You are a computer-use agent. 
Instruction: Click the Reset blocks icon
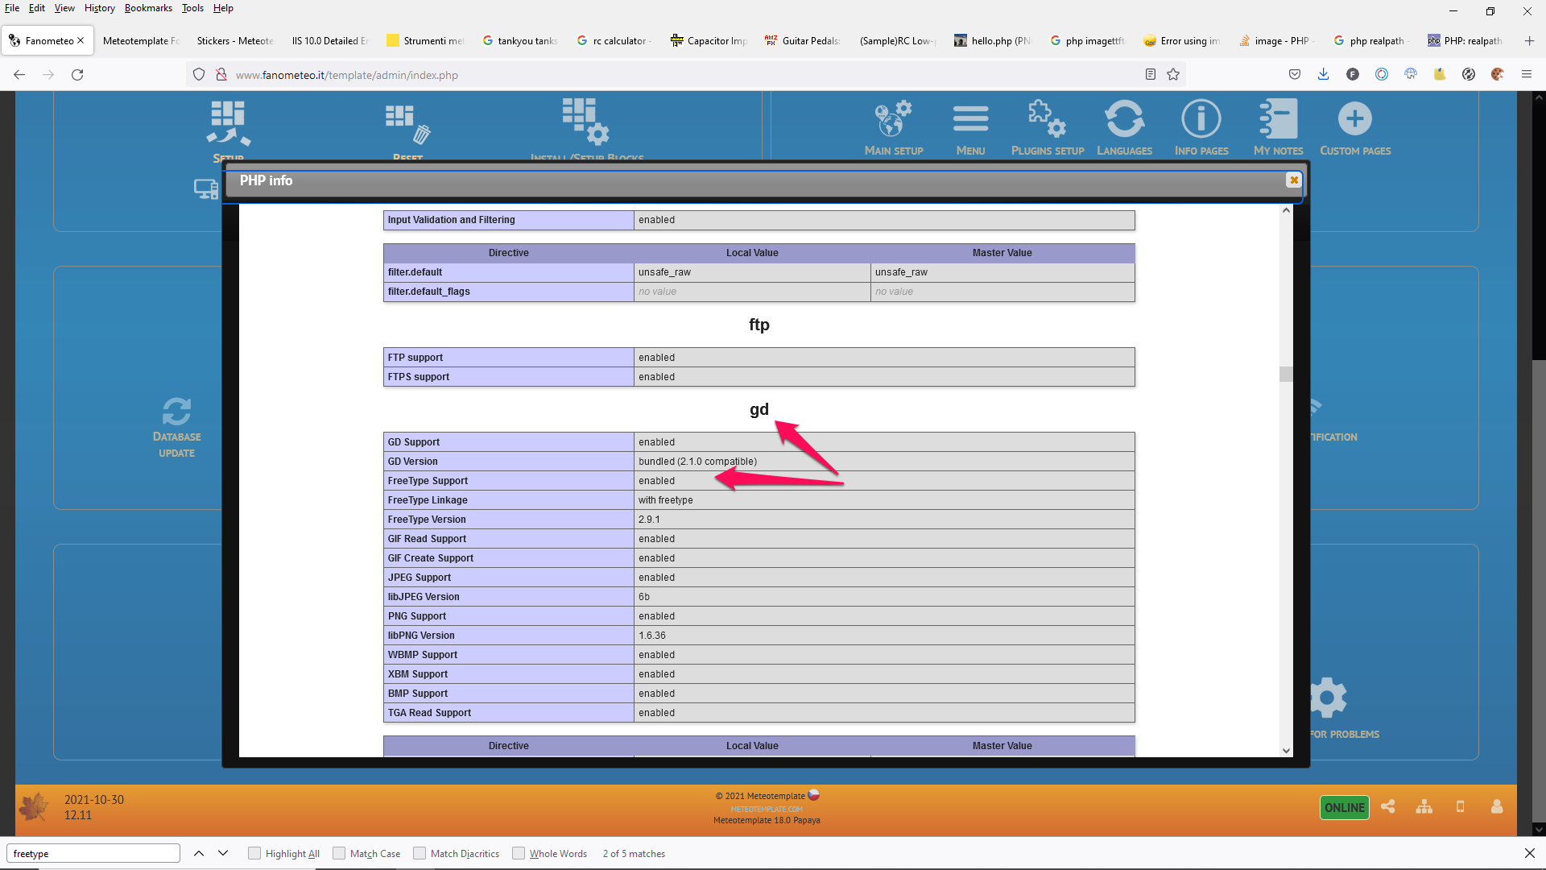point(408,123)
